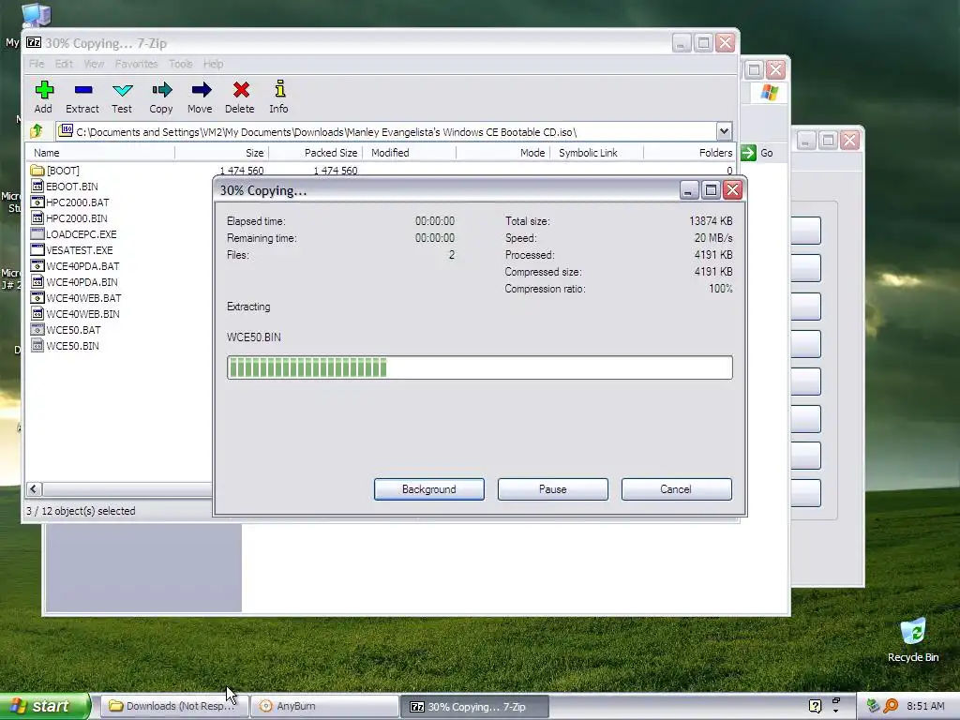The image size is (960, 720).
Task: Click the WCE50.BIN file icon
Action: tap(37, 345)
